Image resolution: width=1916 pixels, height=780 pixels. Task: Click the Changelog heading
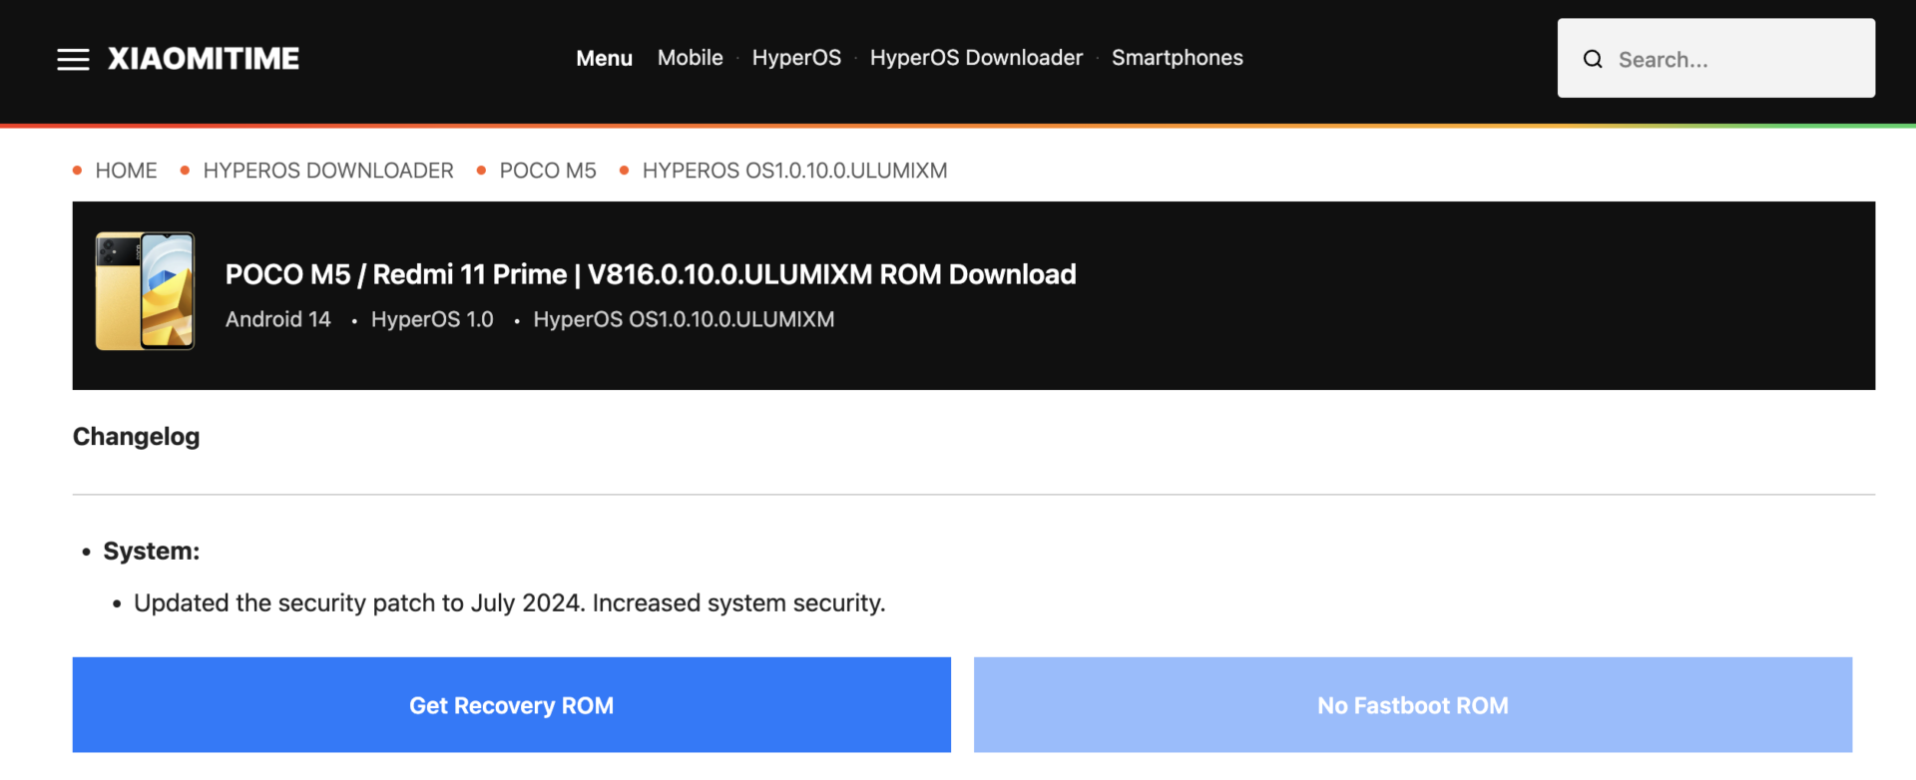[x=137, y=437]
